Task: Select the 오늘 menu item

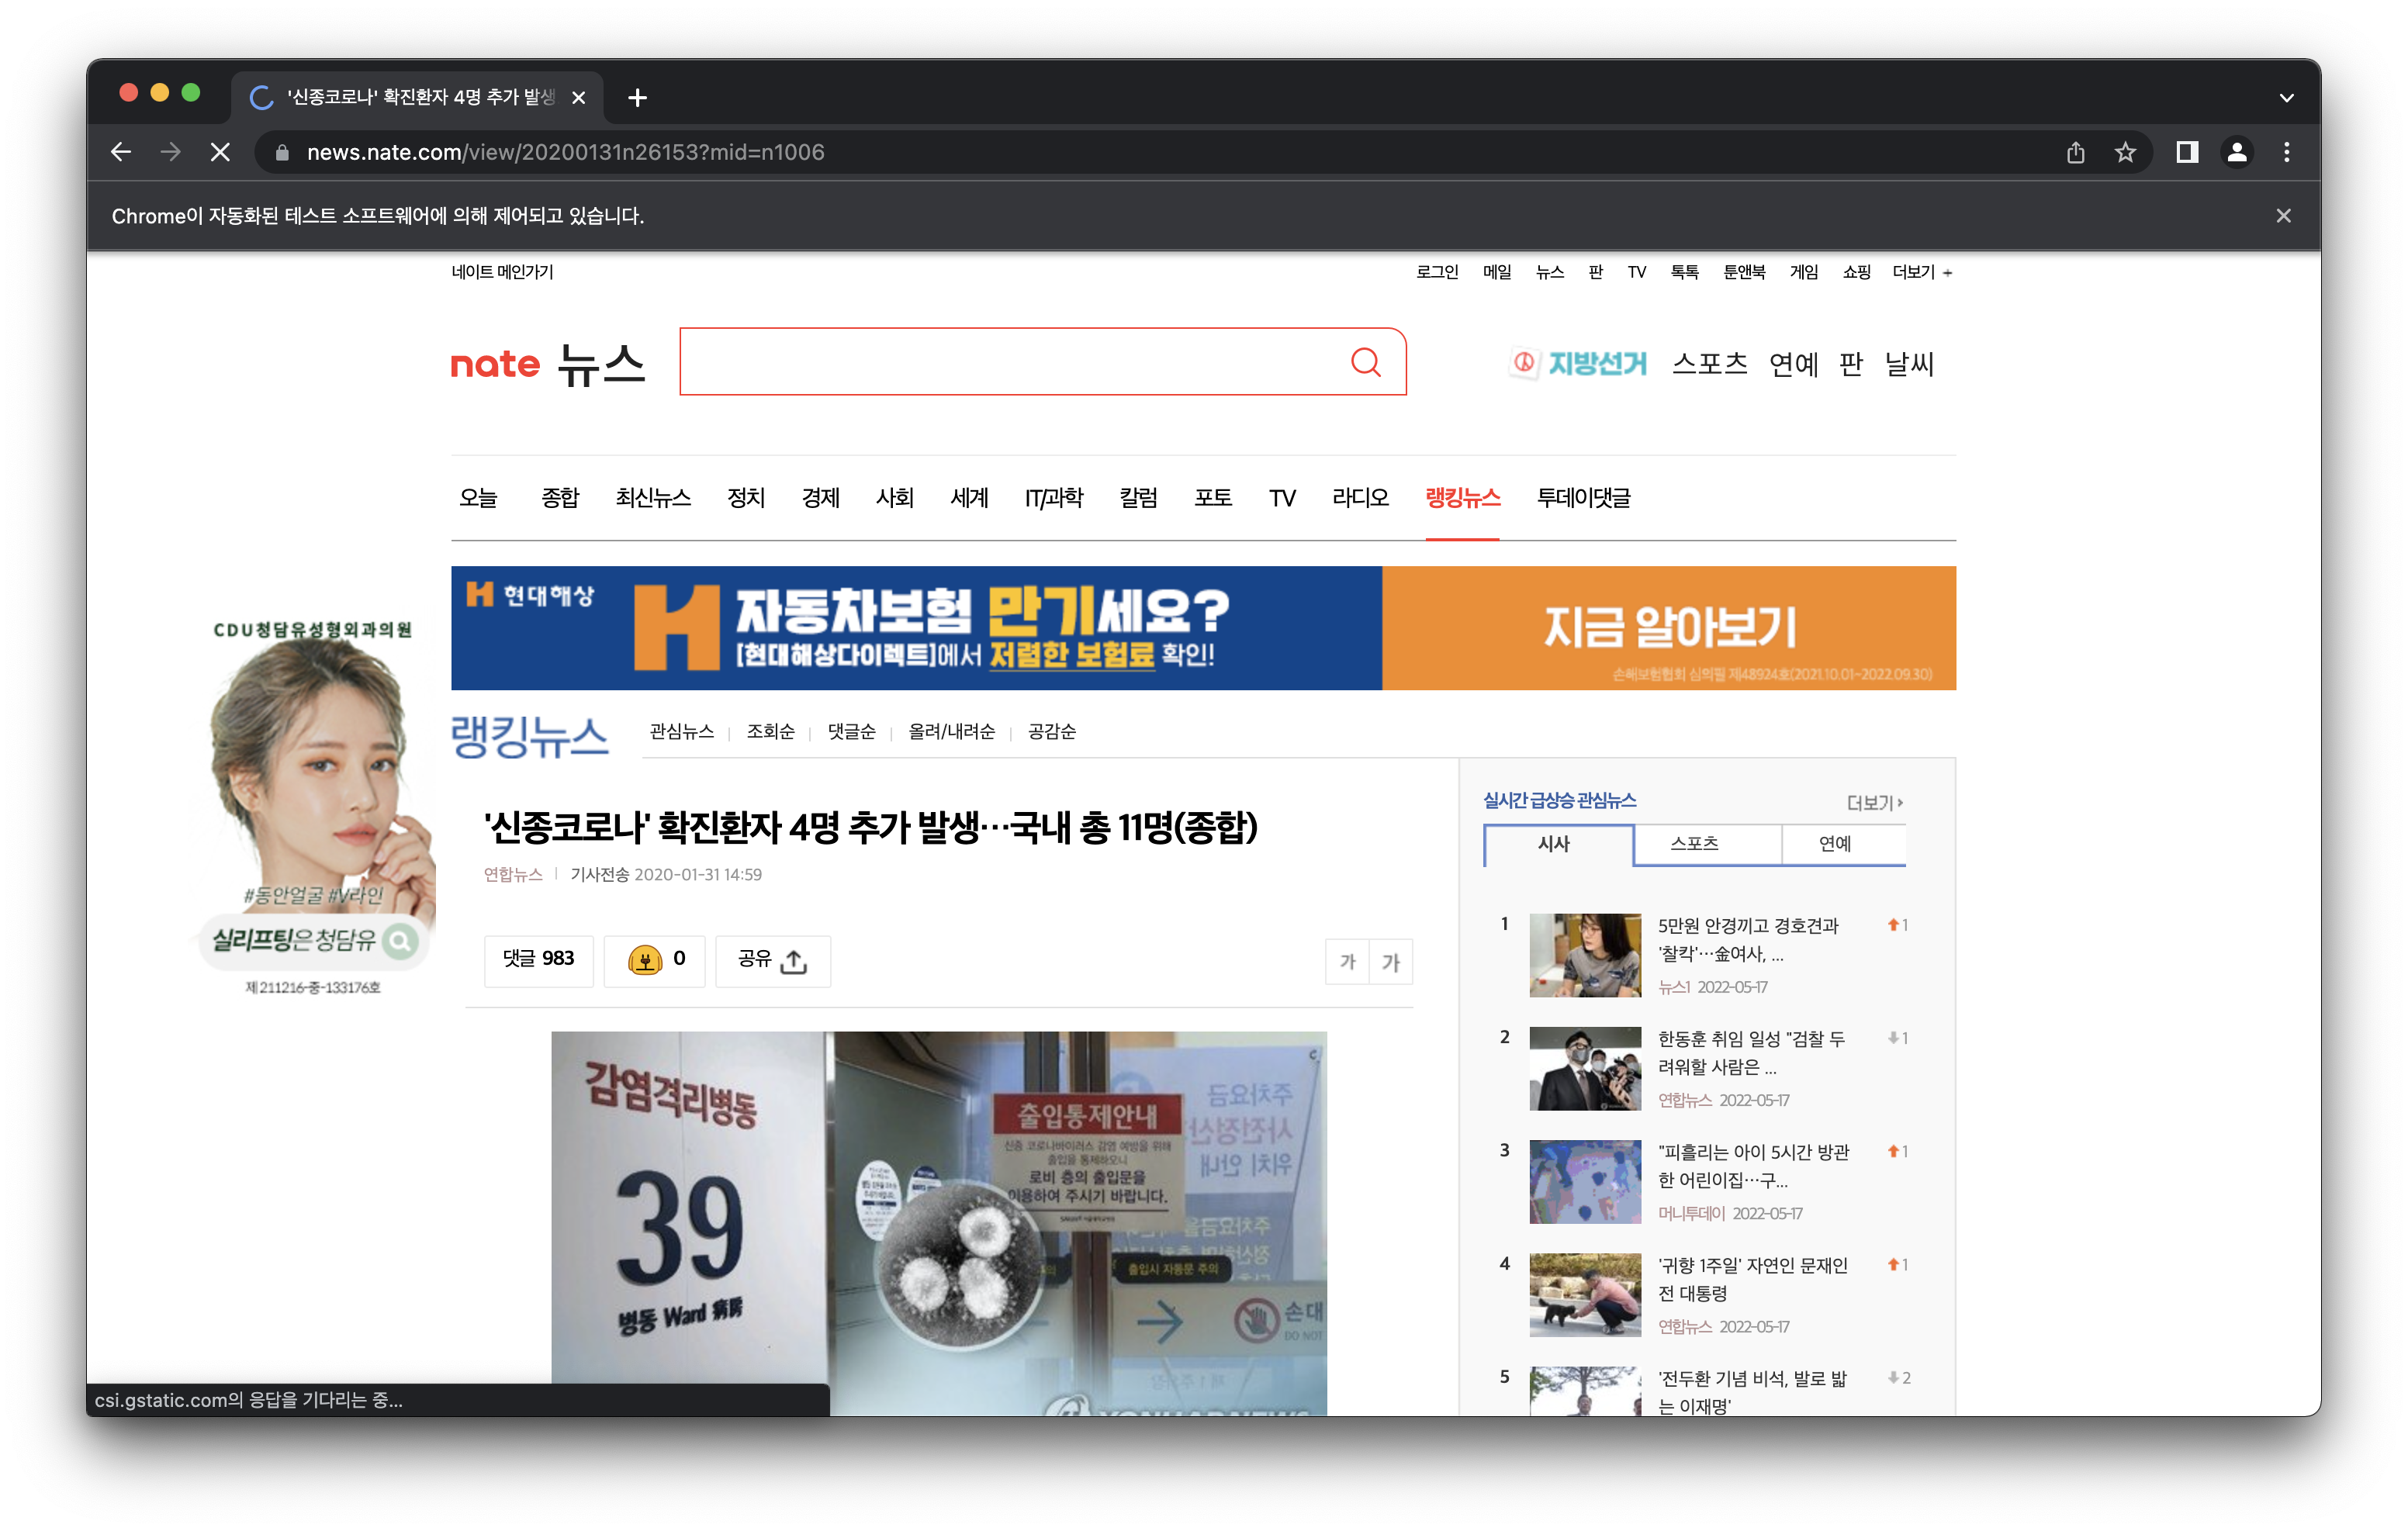Action: point(478,497)
